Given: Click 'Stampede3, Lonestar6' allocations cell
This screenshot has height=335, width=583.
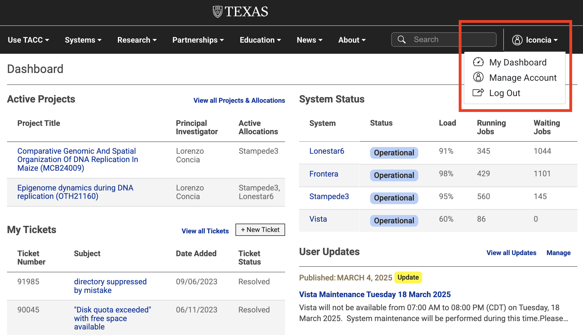Looking at the screenshot, I should point(259,192).
